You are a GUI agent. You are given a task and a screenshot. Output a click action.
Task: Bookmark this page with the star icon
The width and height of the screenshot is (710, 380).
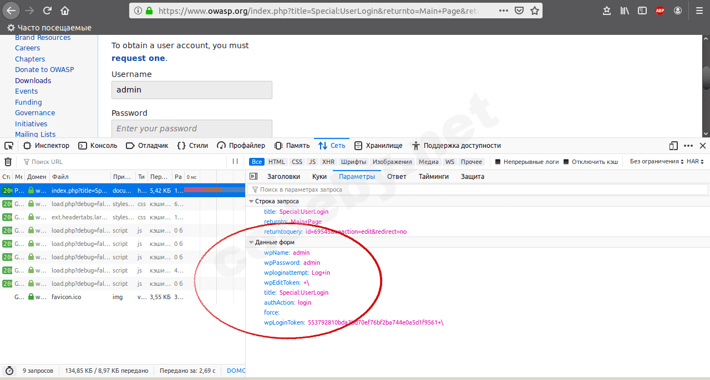click(534, 11)
